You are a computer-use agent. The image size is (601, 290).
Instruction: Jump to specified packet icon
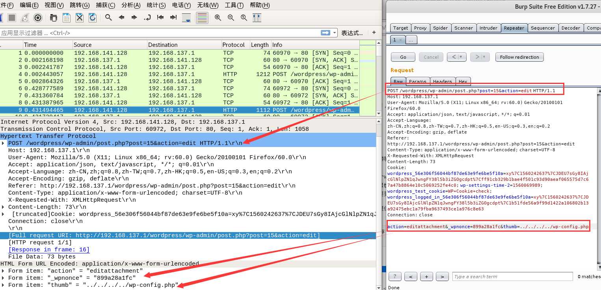tap(147, 18)
